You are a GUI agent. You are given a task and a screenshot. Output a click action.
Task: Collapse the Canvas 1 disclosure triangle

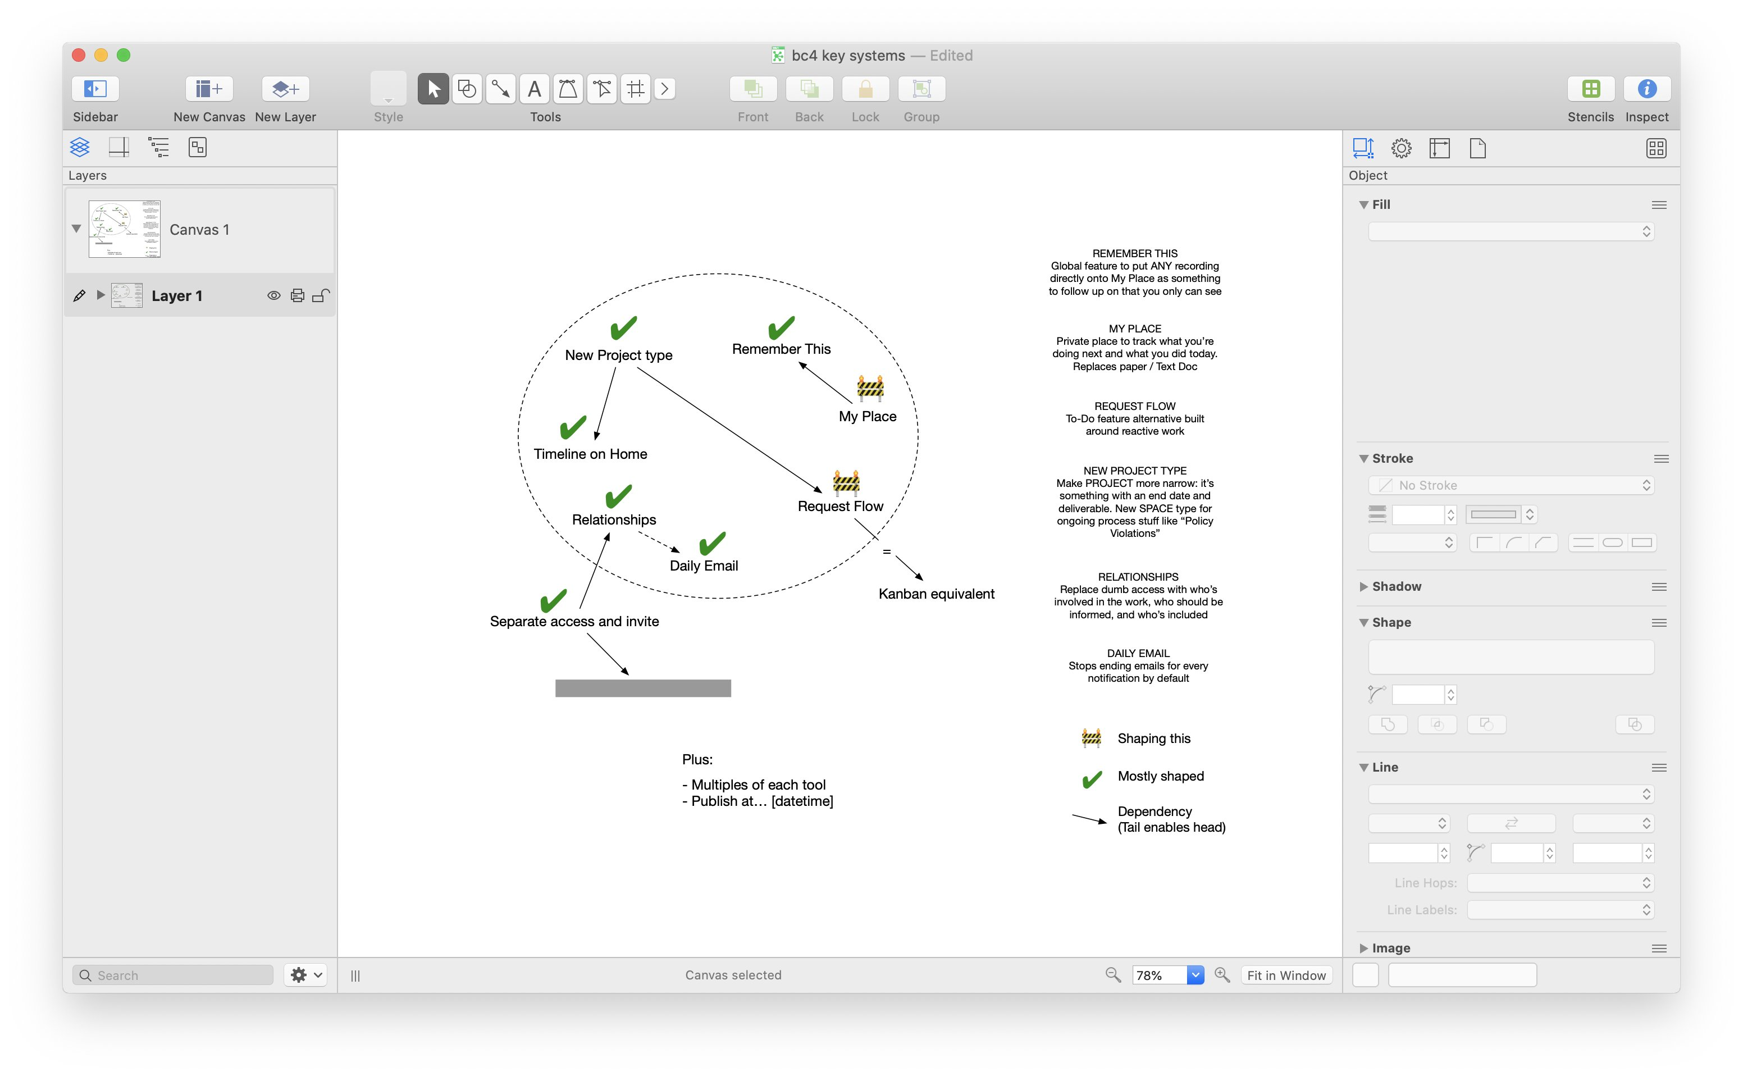(x=76, y=229)
